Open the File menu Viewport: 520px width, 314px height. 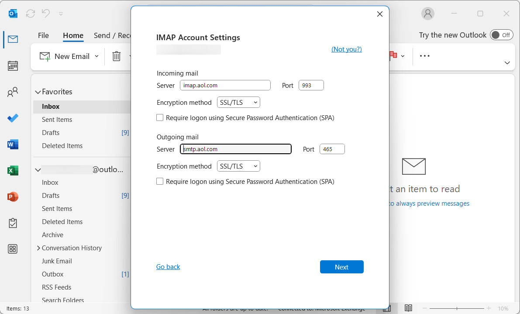(x=43, y=35)
